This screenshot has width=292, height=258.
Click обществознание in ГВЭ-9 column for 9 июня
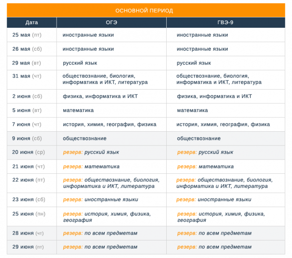click(199, 138)
